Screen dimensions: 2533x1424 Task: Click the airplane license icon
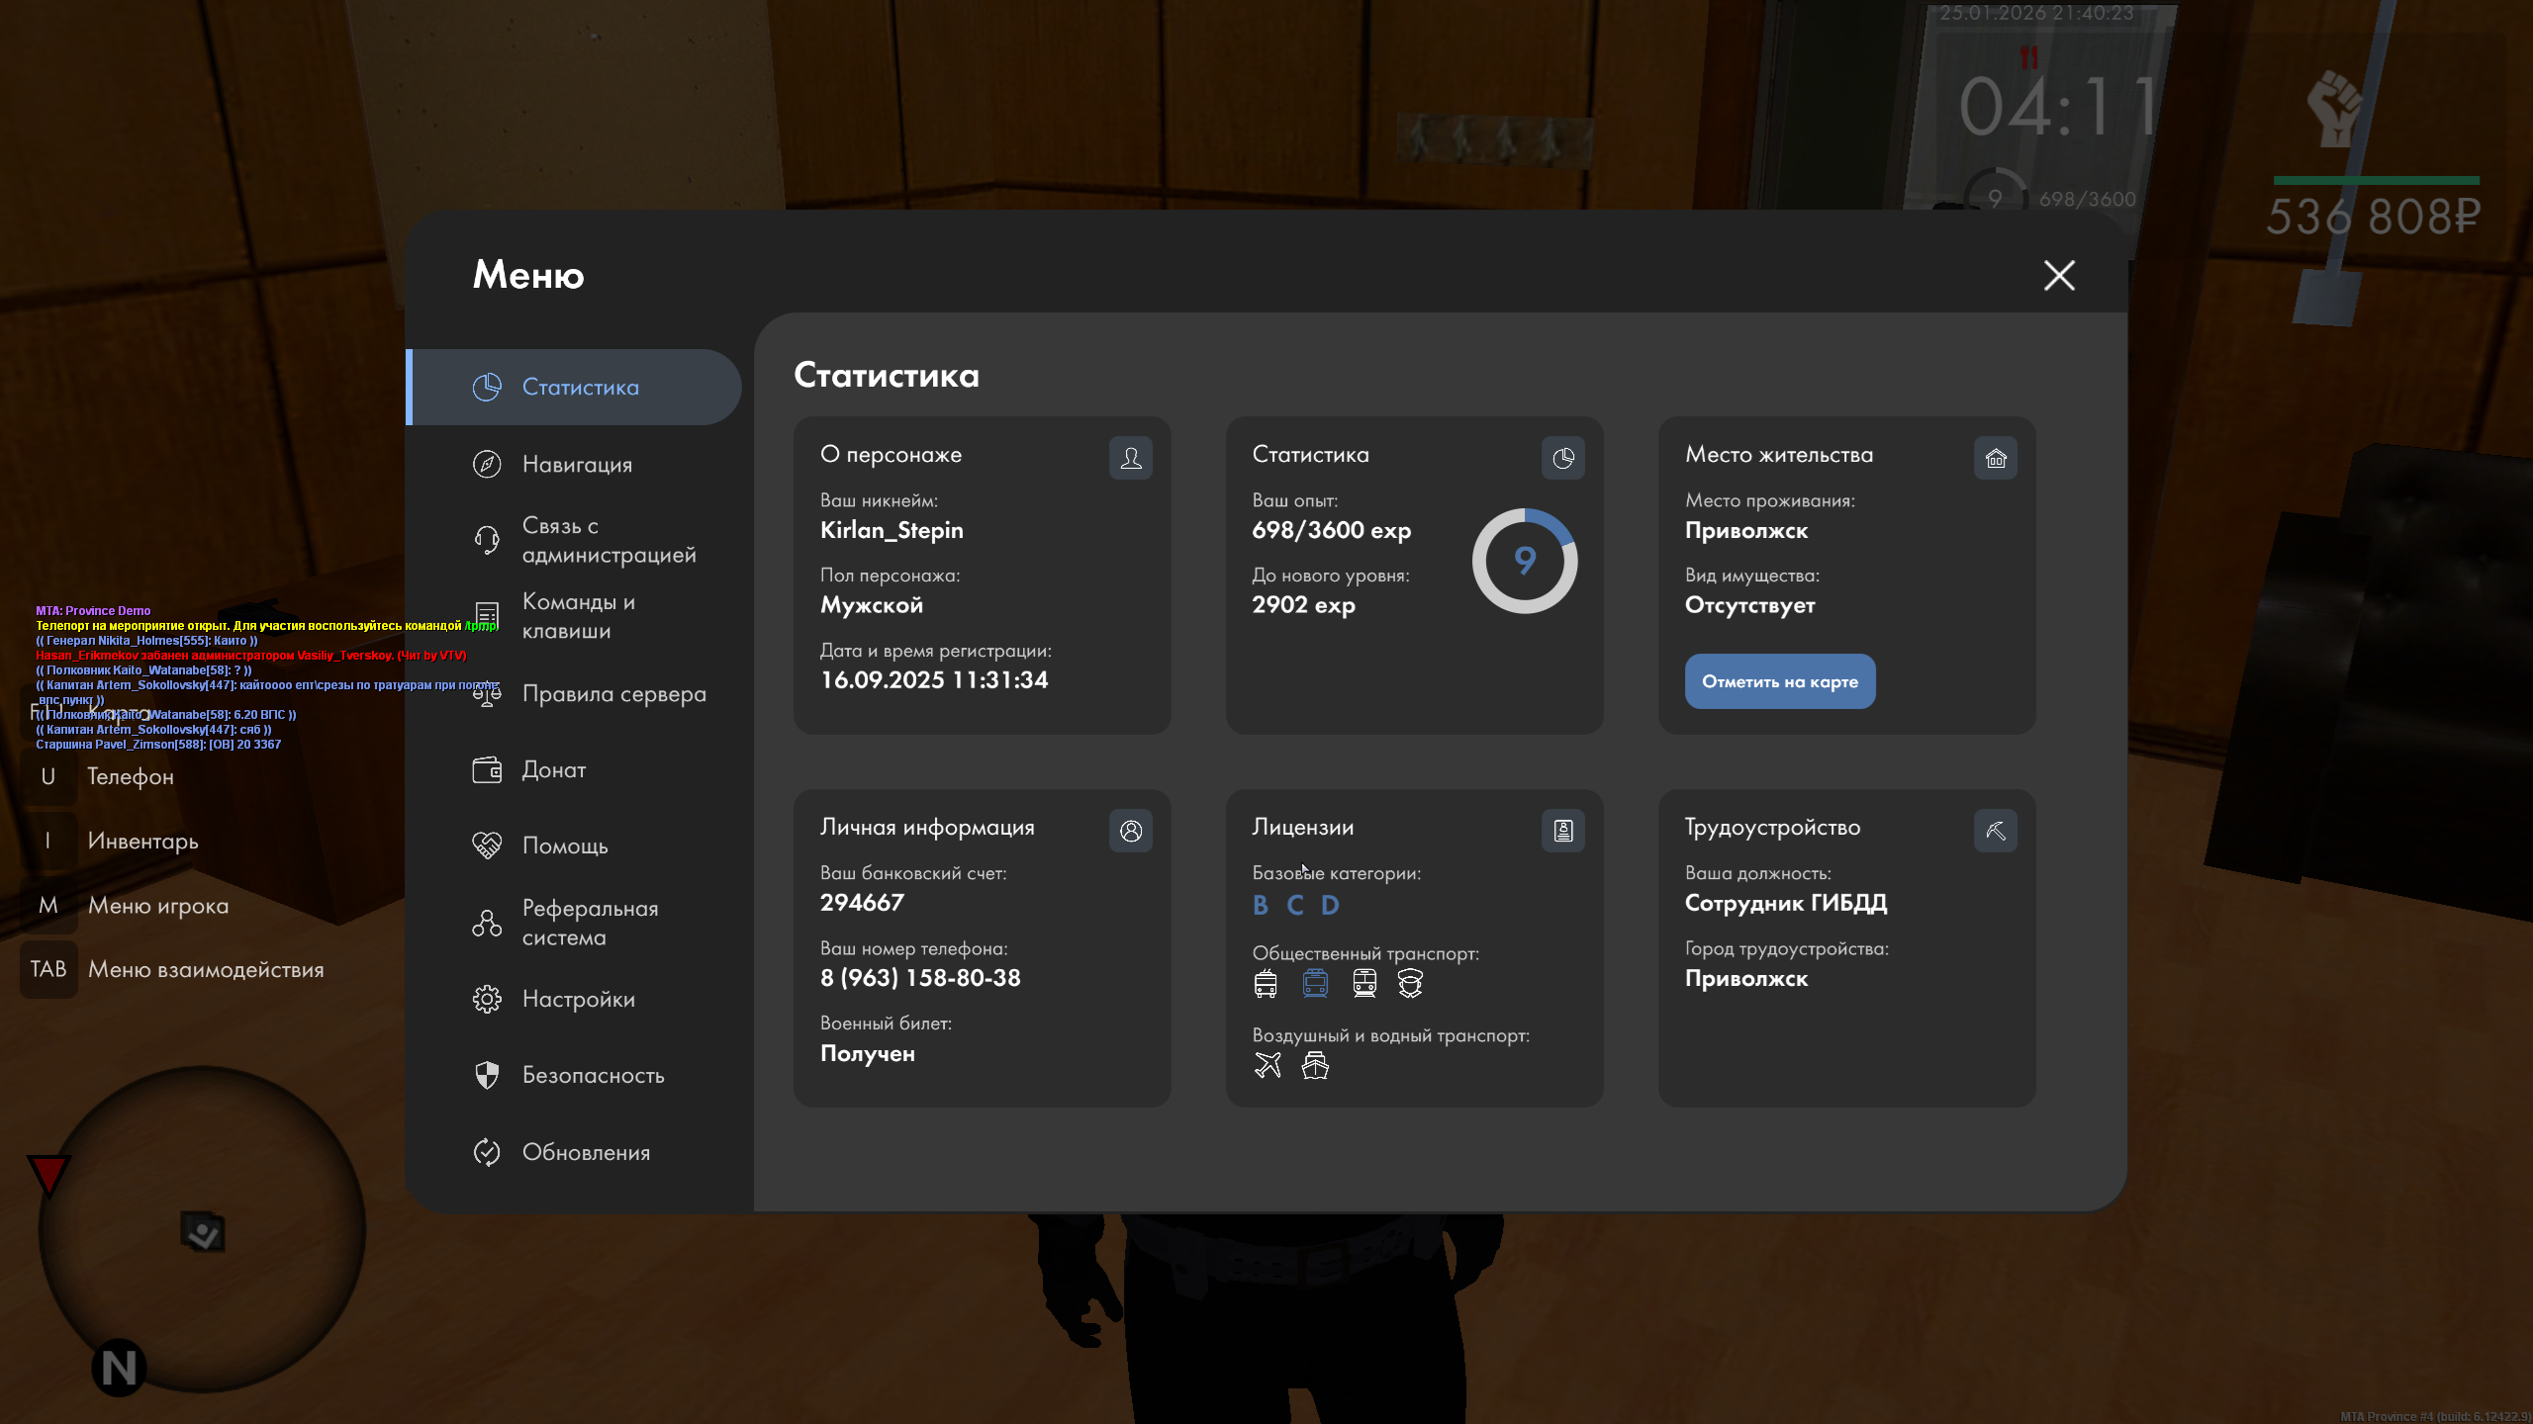[1267, 1065]
